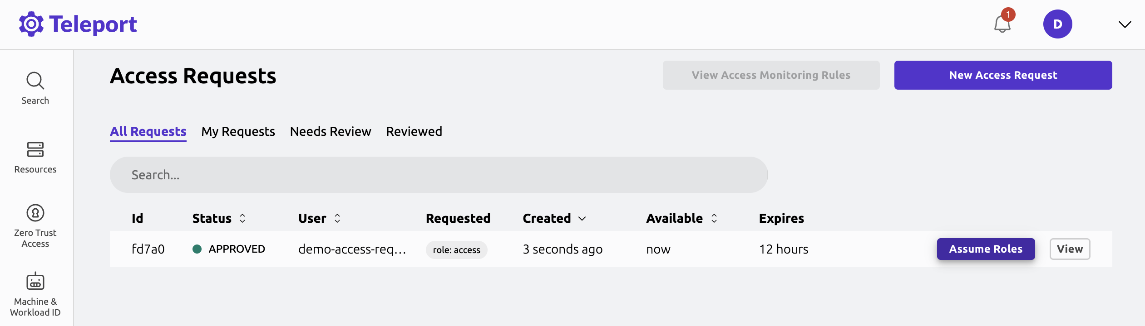1145x326 pixels.
Task: Open the Search panel in the sidebar
Action: point(35,87)
